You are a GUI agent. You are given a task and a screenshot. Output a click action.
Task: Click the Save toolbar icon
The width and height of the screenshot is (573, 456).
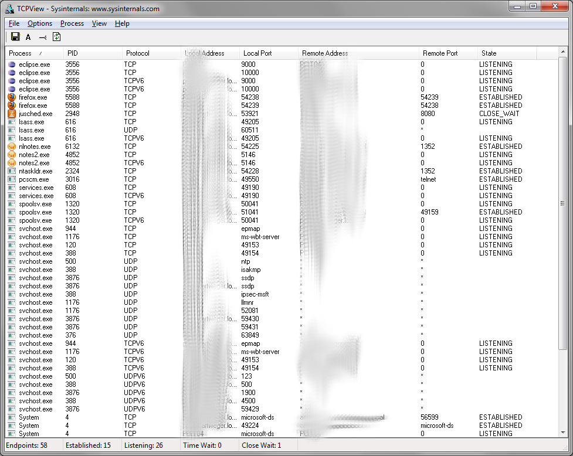tap(15, 37)
